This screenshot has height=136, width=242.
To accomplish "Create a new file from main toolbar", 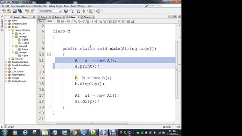I will click(4, 11).
